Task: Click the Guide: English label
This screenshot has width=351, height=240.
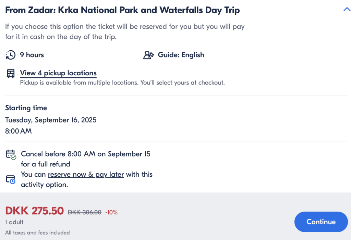Action: [181, 55]
